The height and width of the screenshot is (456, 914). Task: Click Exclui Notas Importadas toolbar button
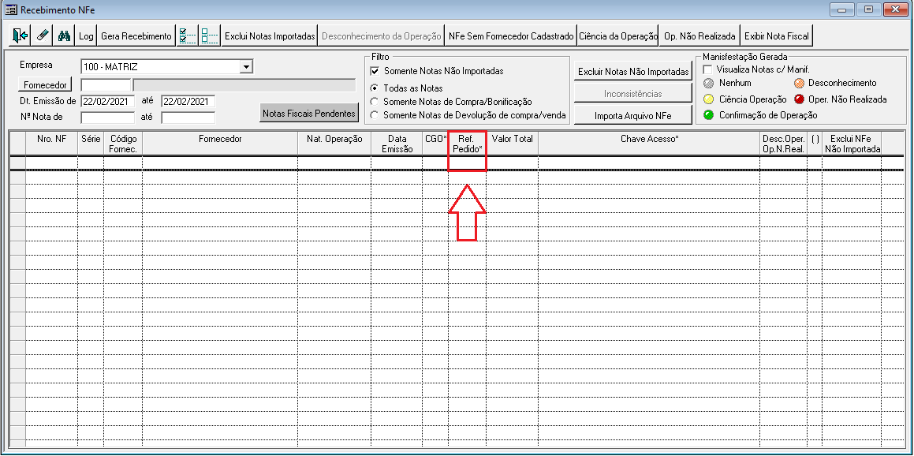[x=270, y=36]
